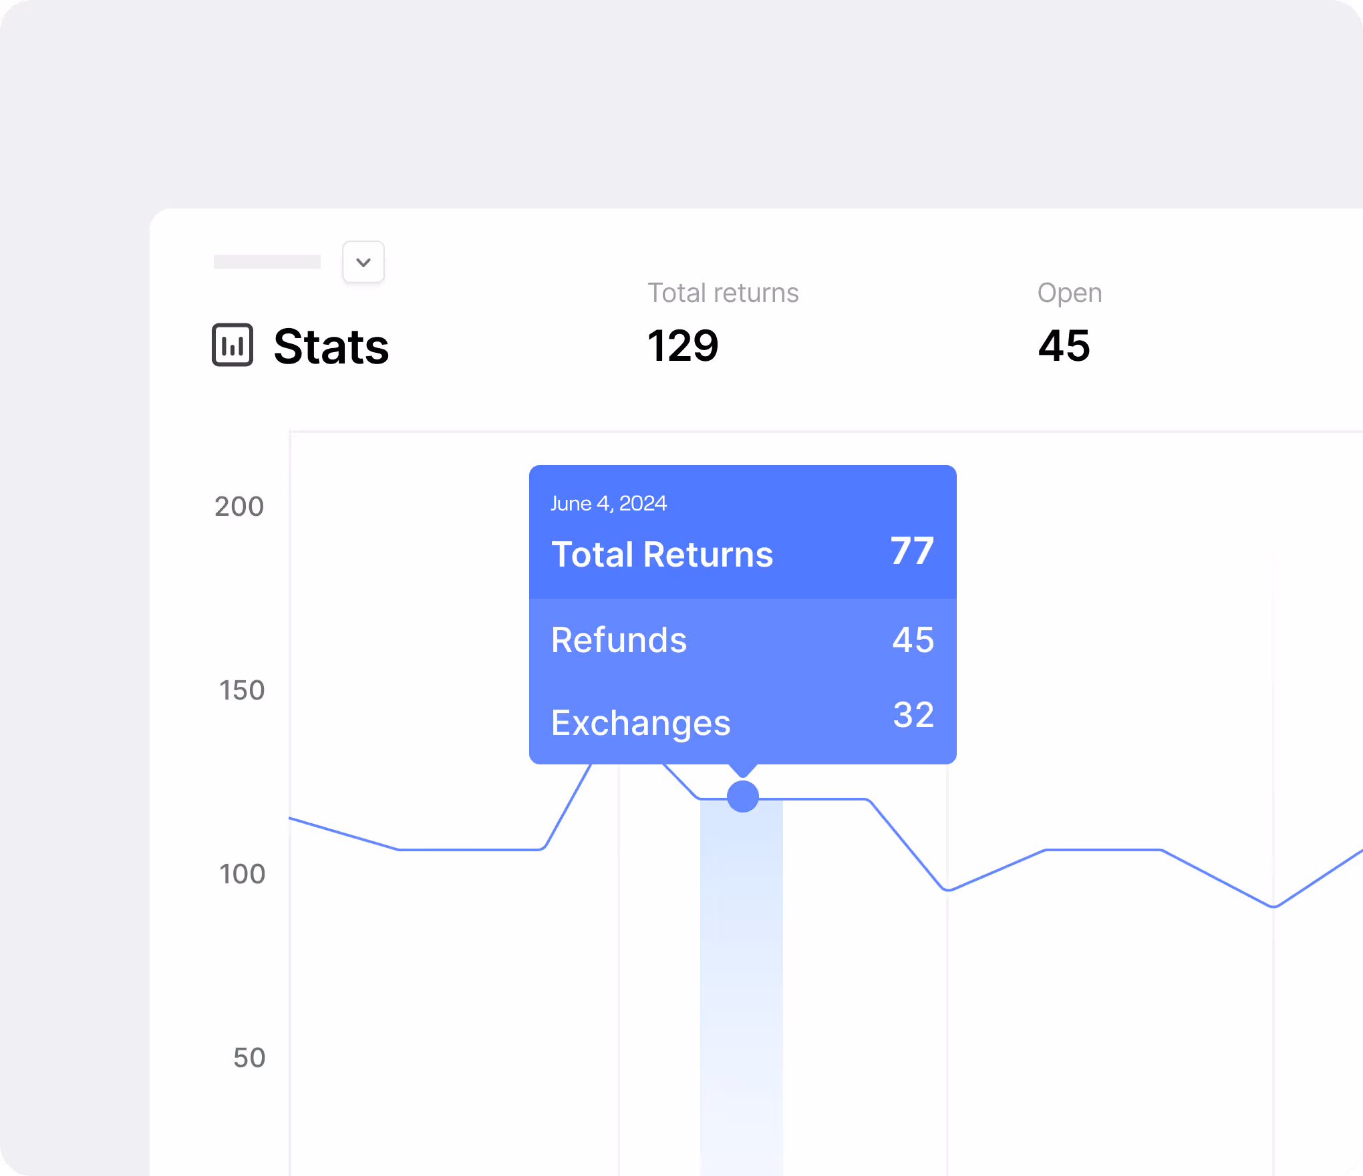Click the tooltip pointer arrow above marker
This screenshot has height=1176, width=1363.
pos(742,770)
